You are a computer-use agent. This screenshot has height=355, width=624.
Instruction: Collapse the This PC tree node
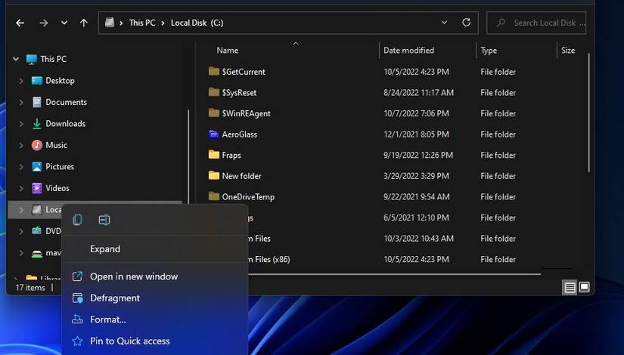16,59
